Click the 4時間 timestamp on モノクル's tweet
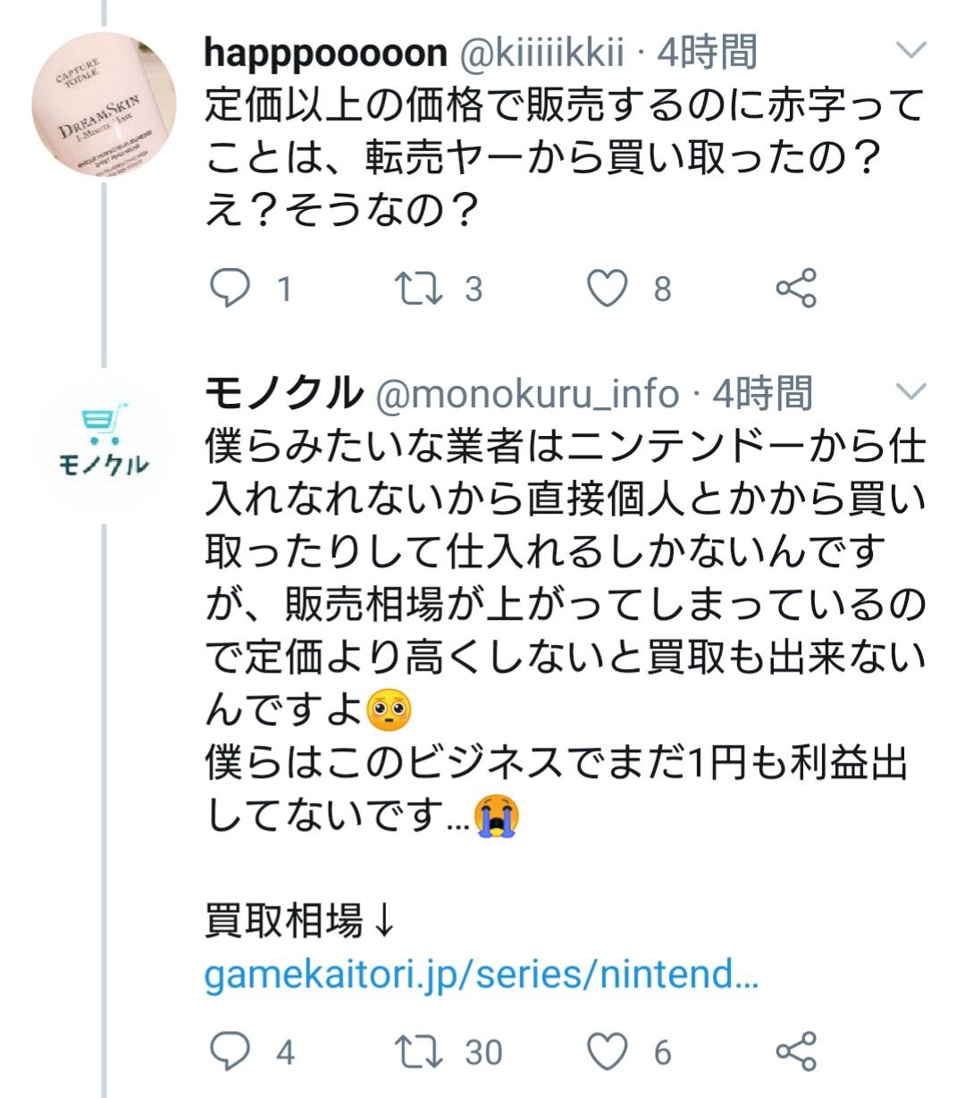The width and height of the screenshot is (965, 1098). tap(763, 394)
